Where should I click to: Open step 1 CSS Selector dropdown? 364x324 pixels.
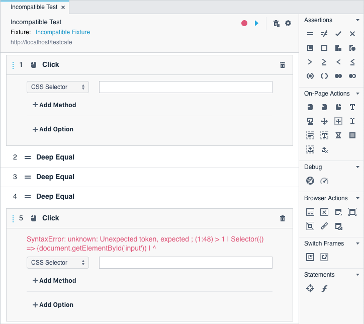point(58,87)
